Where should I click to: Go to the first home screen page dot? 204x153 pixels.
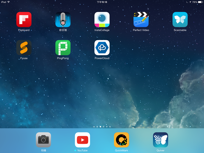[x=94, y=127]
